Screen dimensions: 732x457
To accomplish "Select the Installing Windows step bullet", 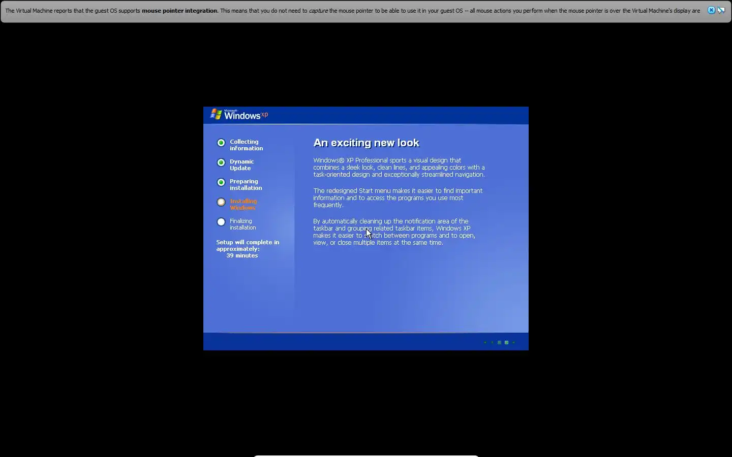I will (x=221, y=202).
